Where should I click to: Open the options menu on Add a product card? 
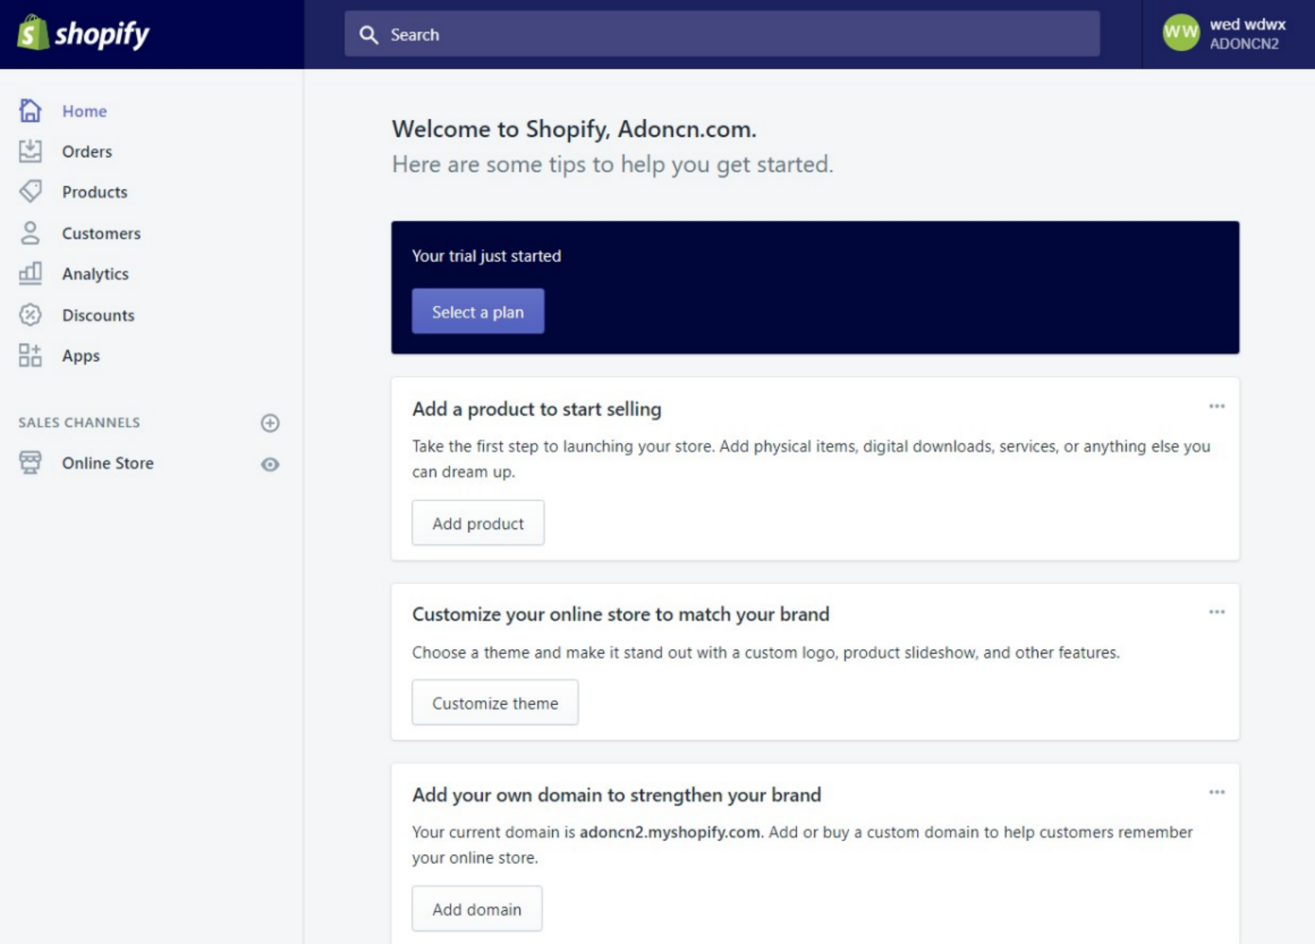[x=1217, y=406]
